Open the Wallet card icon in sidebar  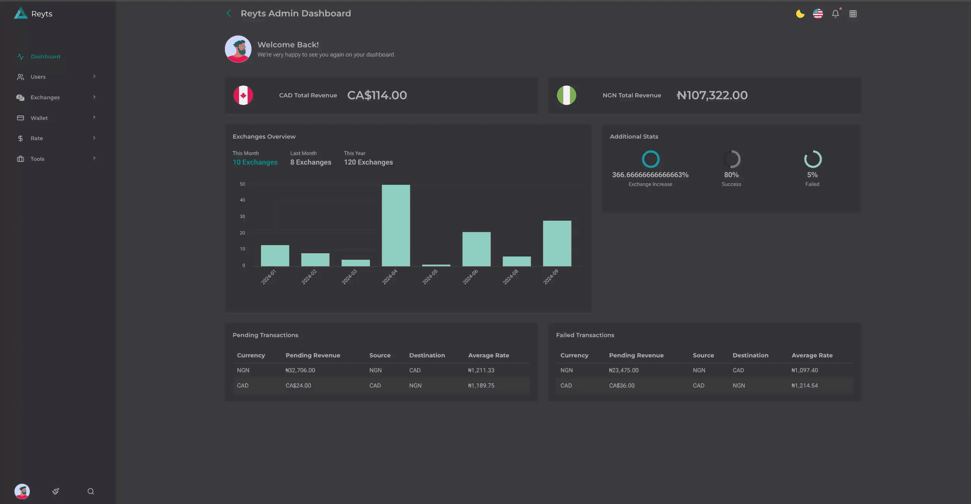coord(21,118)
